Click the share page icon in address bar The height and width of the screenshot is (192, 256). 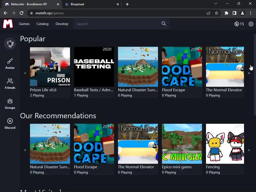(208, 13)
